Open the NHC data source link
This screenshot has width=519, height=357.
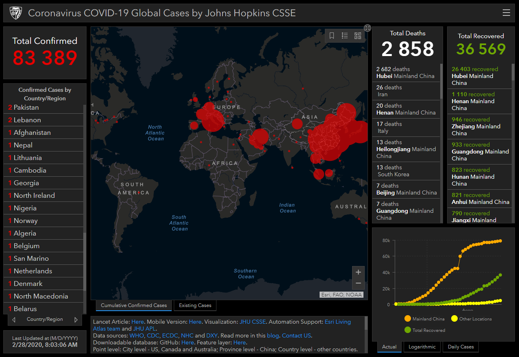187,335
